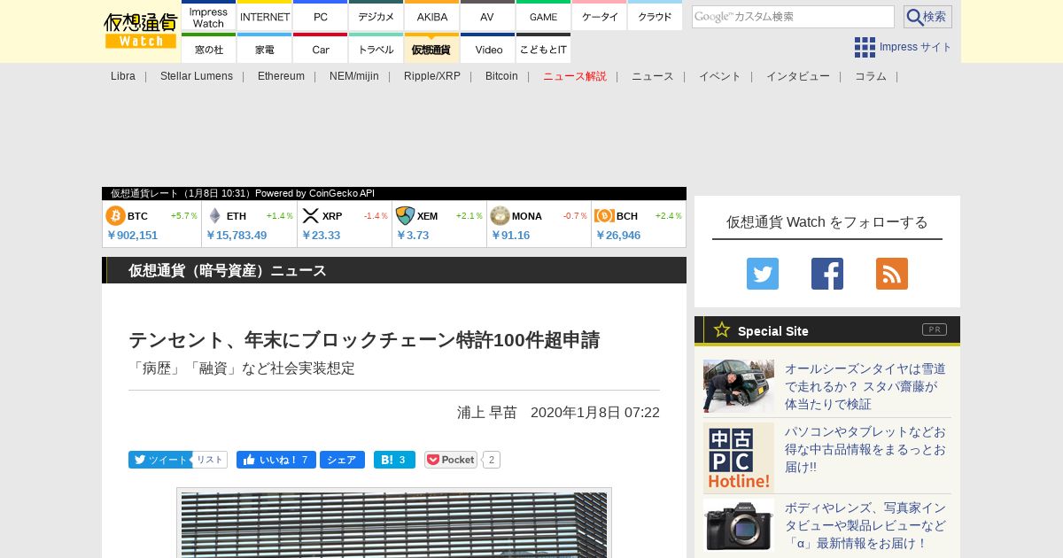
Task: Open the ニュース menu link
Action: click(653, 76)
